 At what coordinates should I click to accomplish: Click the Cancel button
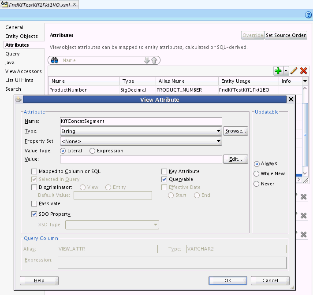(270, 280)
